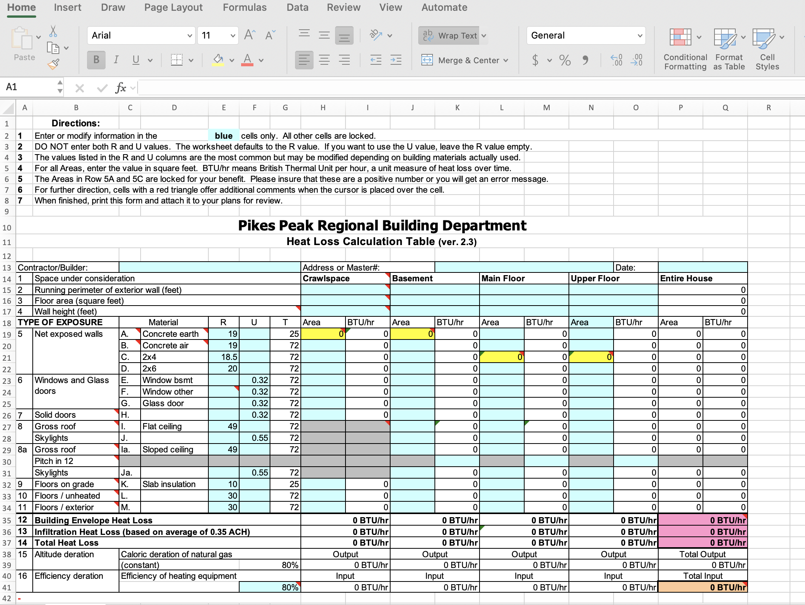
Task: Click the Cut scissors icon
Action: pos(53,32)
